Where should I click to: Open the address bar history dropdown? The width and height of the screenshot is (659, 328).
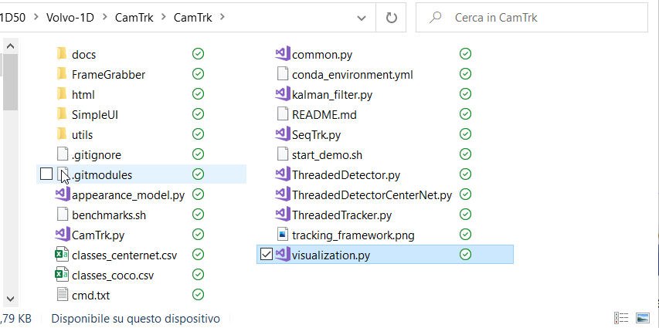362,17
